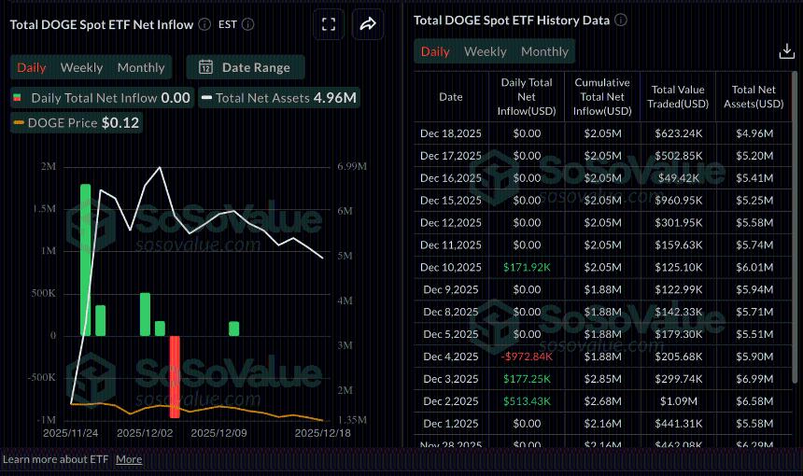
Task: Switch History Data to Monthly
Action: (x=544, y=51)
